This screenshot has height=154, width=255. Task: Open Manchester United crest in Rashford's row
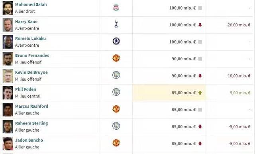(116, 109)
